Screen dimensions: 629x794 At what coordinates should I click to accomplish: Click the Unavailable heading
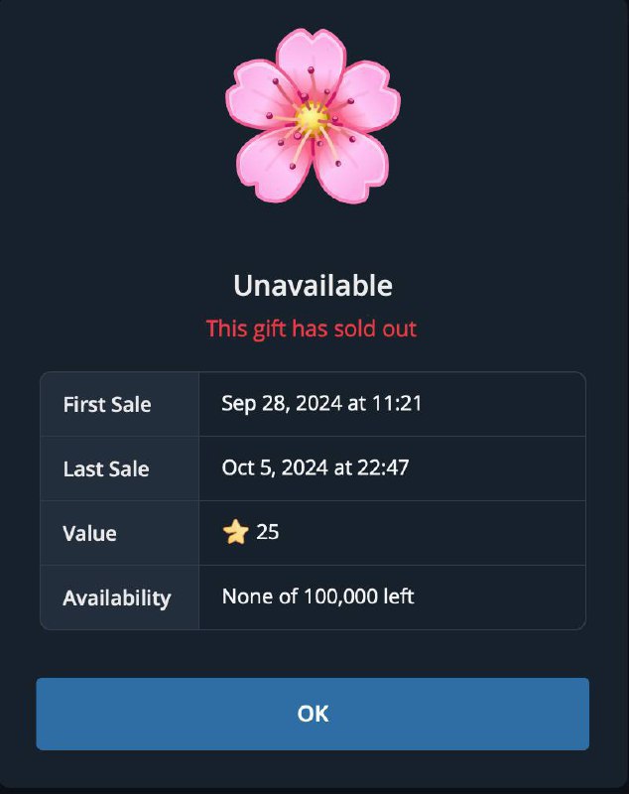click(313, 286)
